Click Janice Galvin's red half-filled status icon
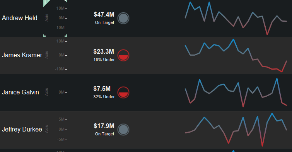This screenshot has width=292, height=152. pyautogui.click(x=123, y=92)
